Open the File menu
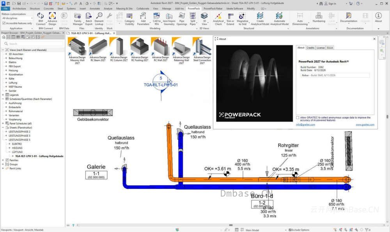The height and width of the screenshot is (232, 390). pos(5,9)
